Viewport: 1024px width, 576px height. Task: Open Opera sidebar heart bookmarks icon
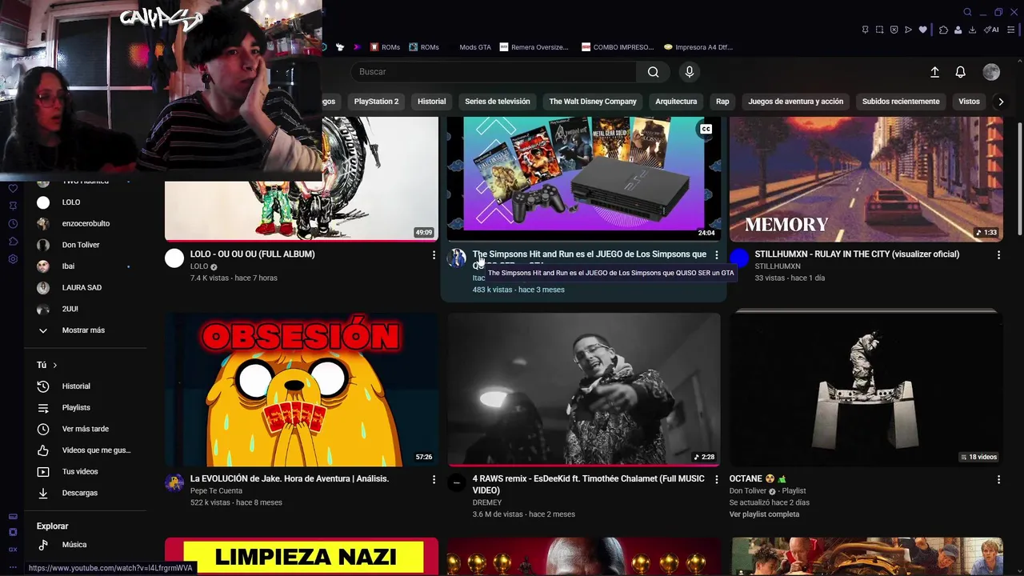(13, 189)
